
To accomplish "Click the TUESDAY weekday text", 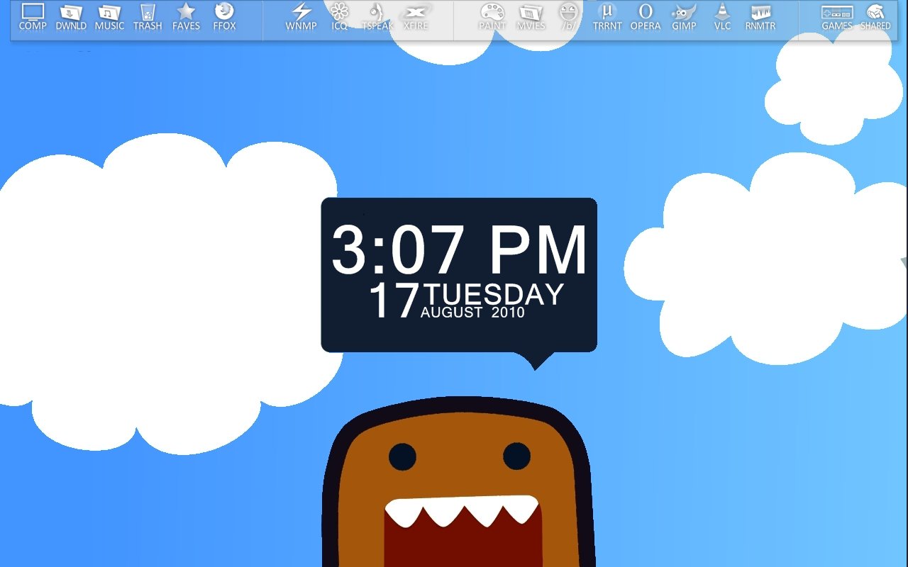I will (495, 294).
